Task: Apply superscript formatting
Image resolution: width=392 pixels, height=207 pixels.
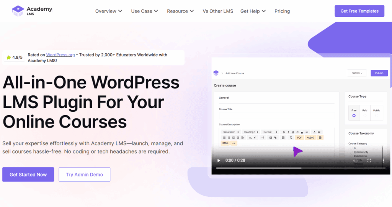Action: click(x=255, y=138)
